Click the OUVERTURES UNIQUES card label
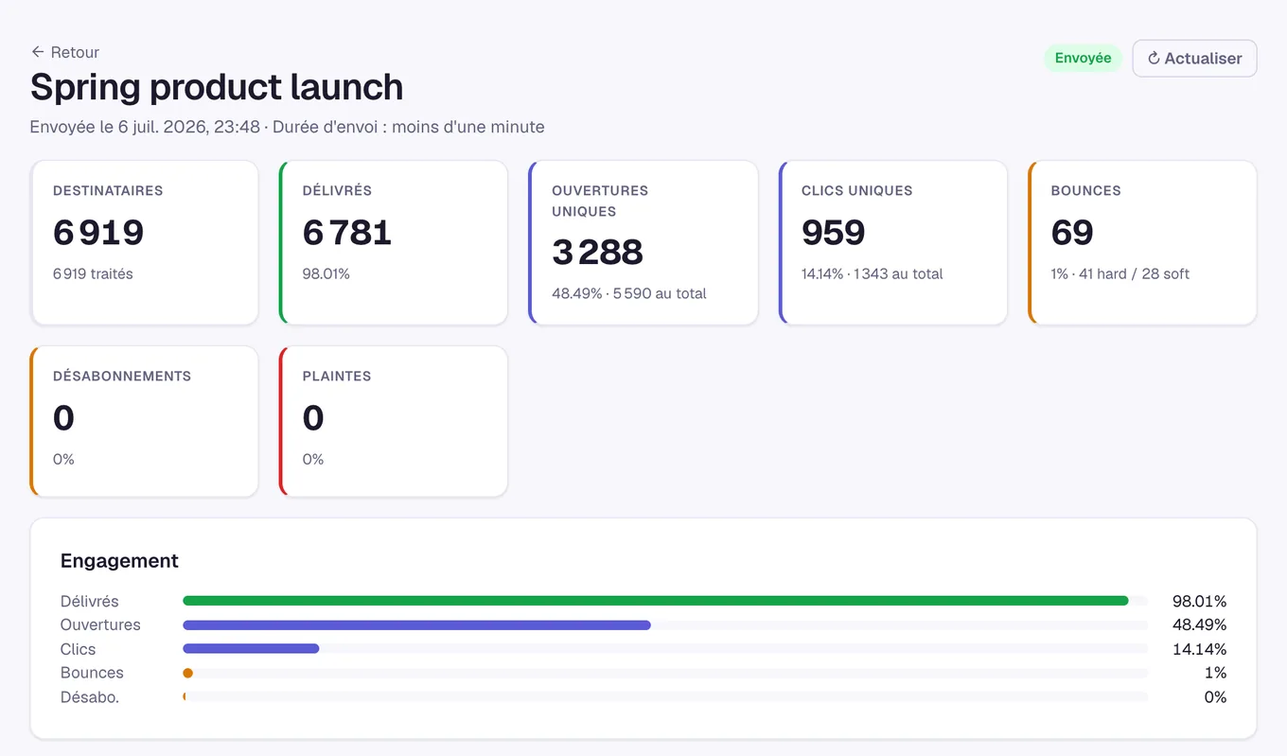The height and width of the screenshot is (756, 1287). 600,201
